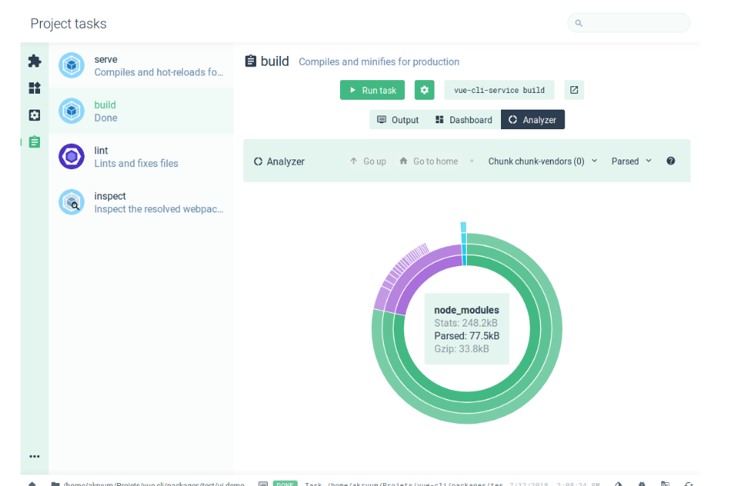Viewport: 748px width, 486px height.
Task: Focus the search input at top right
Action: pyautogui.click(x=629, y=23)
